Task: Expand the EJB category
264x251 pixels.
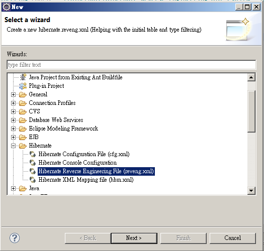Action: (x=13, y=138)
